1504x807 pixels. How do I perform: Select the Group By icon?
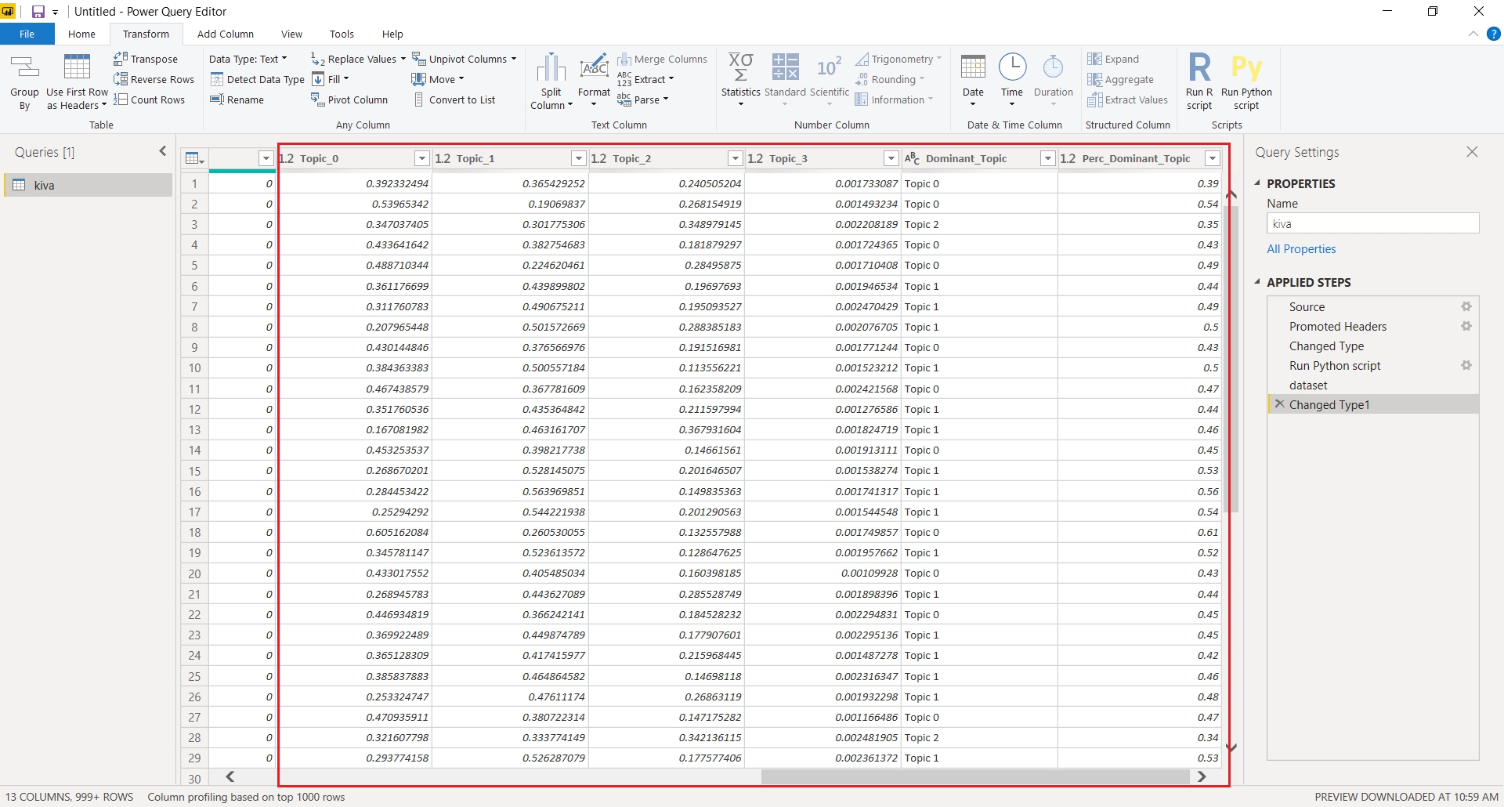click(24, 69)
